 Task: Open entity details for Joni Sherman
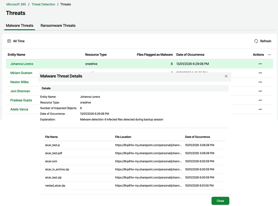(x=20, y=91)
